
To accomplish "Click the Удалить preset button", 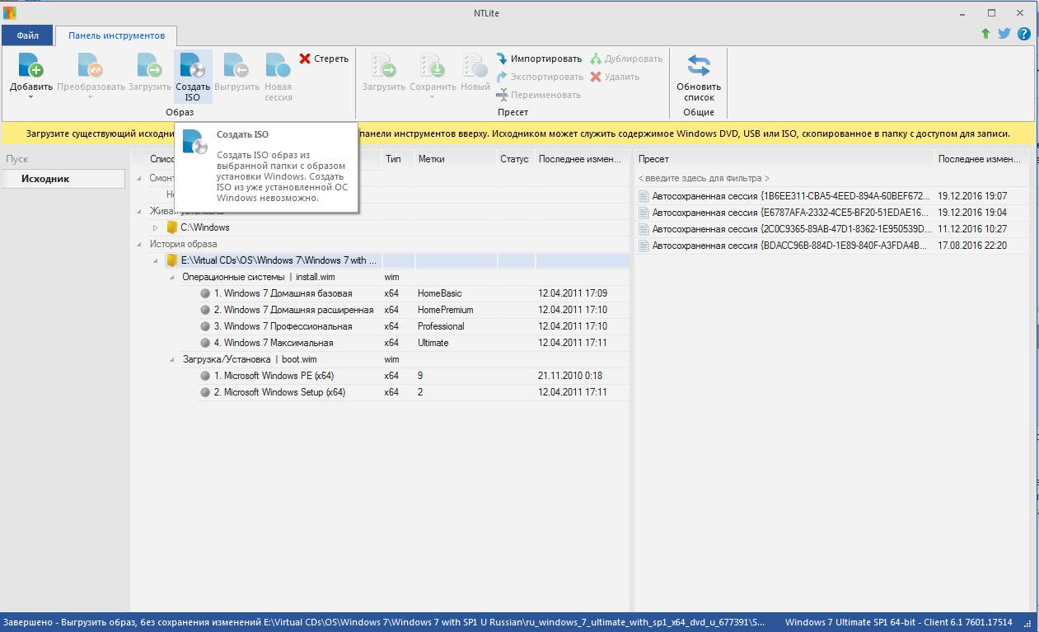I will (x=615, y=77).
